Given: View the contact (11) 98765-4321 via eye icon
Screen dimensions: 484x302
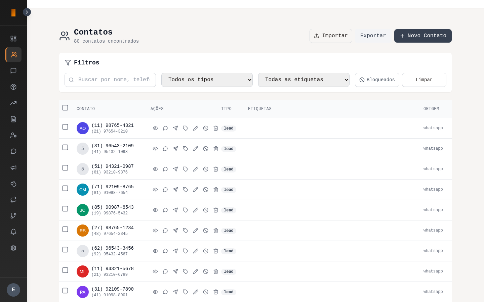Looking at the screenshot, I should [155, 128].
